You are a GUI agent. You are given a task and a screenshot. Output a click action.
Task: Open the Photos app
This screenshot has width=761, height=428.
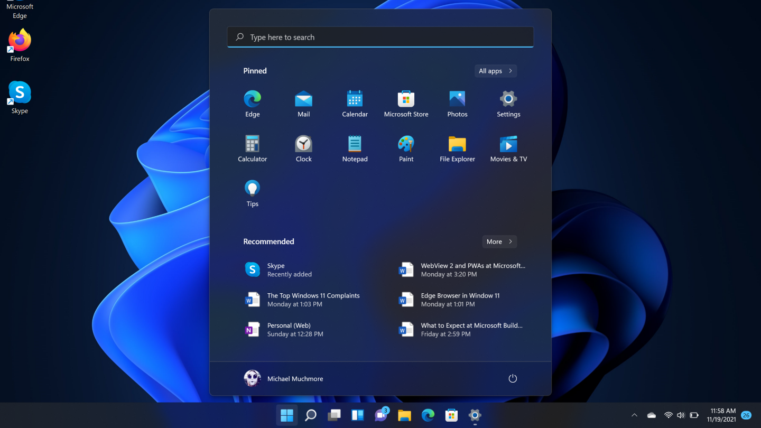tap(457, 103)
